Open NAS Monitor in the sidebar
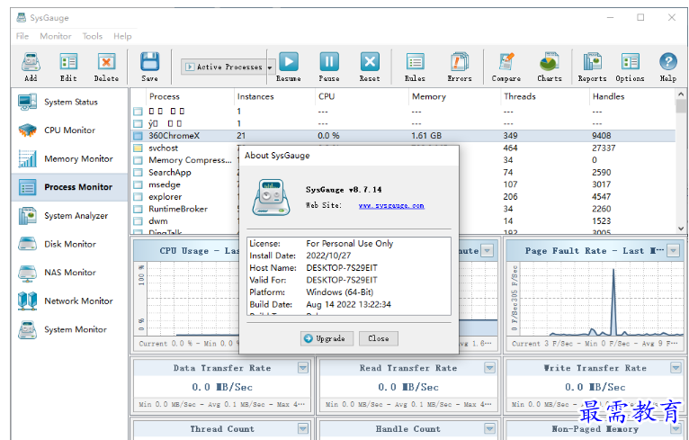Screen dimensions: 689x440 coord(70,273)
